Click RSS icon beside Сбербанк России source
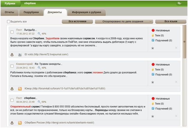The width and height of the screenshot is (188, 128). click(20, 123)
